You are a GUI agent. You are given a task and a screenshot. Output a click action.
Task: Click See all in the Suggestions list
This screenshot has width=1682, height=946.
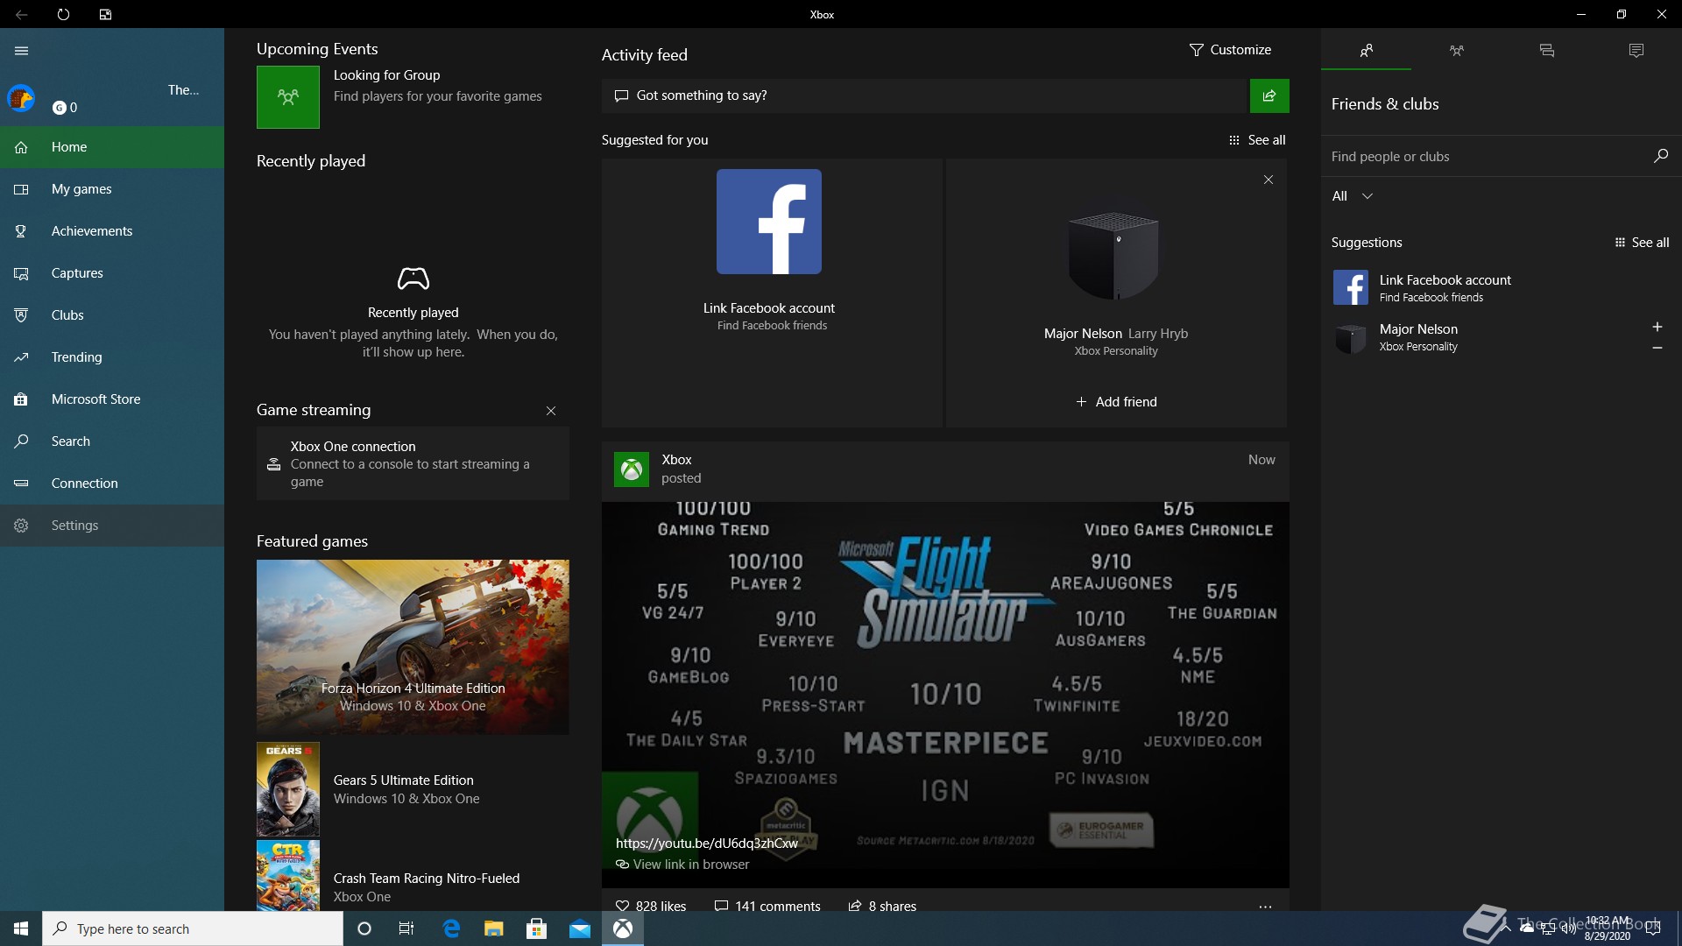pyautogui.click(x=1642, y=243)
